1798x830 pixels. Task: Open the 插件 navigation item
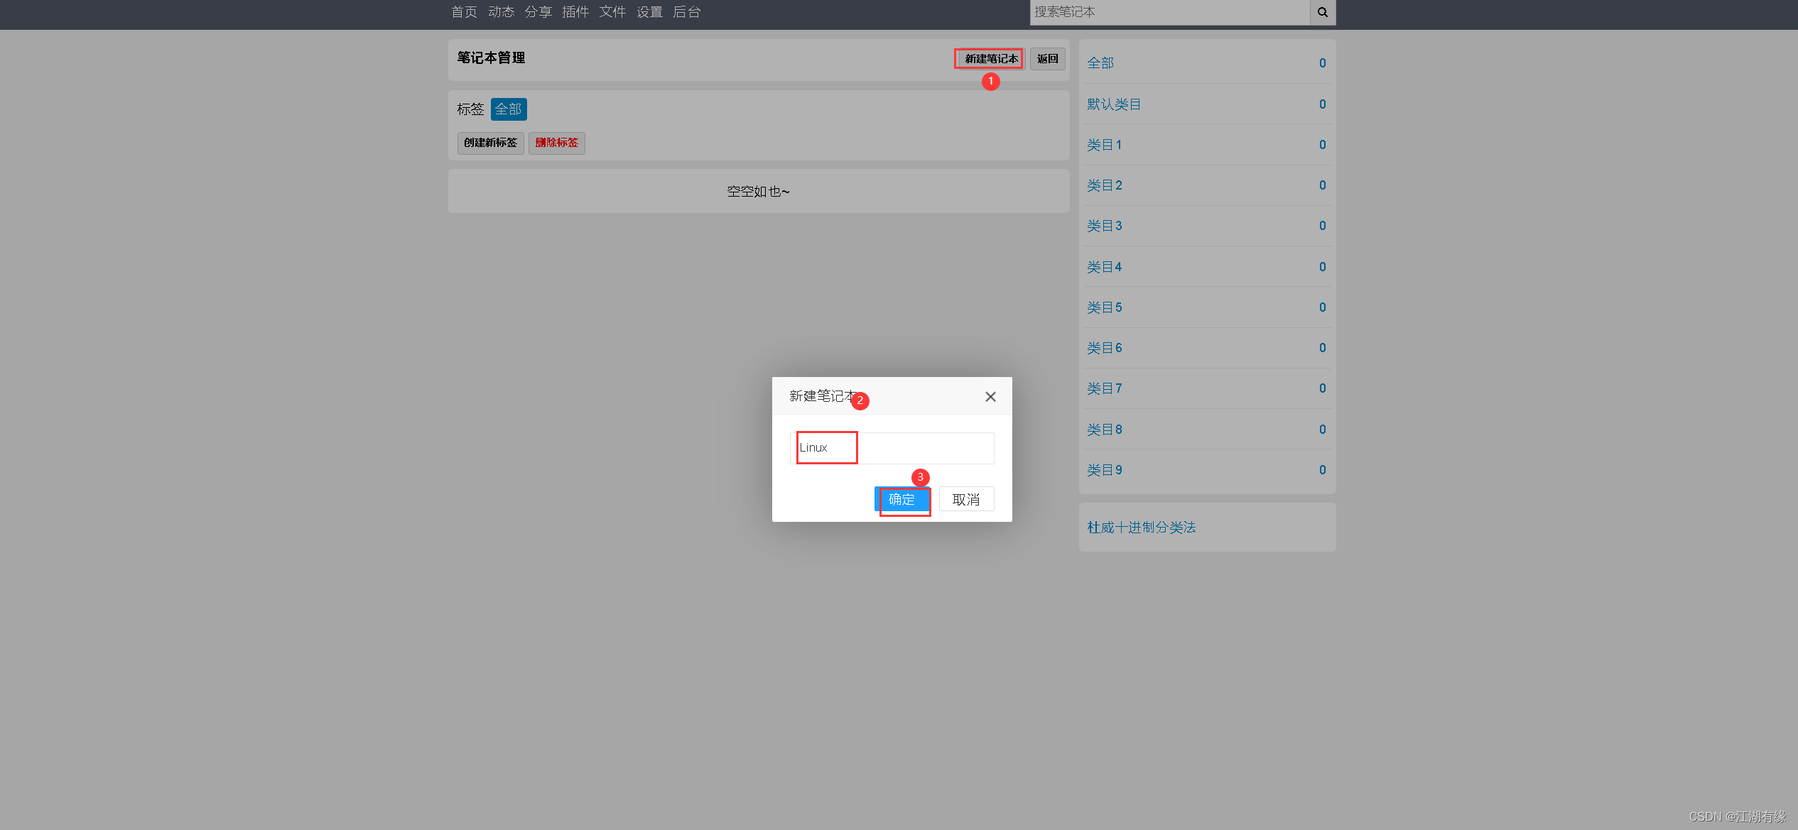575,12
